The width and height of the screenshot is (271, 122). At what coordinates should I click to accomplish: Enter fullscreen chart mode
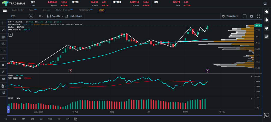pos(259,16)
